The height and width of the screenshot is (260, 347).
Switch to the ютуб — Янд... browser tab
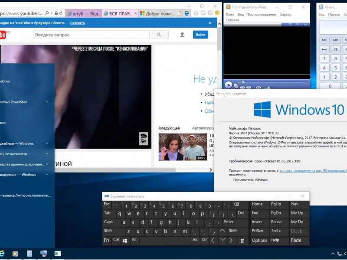click(84, 13)
